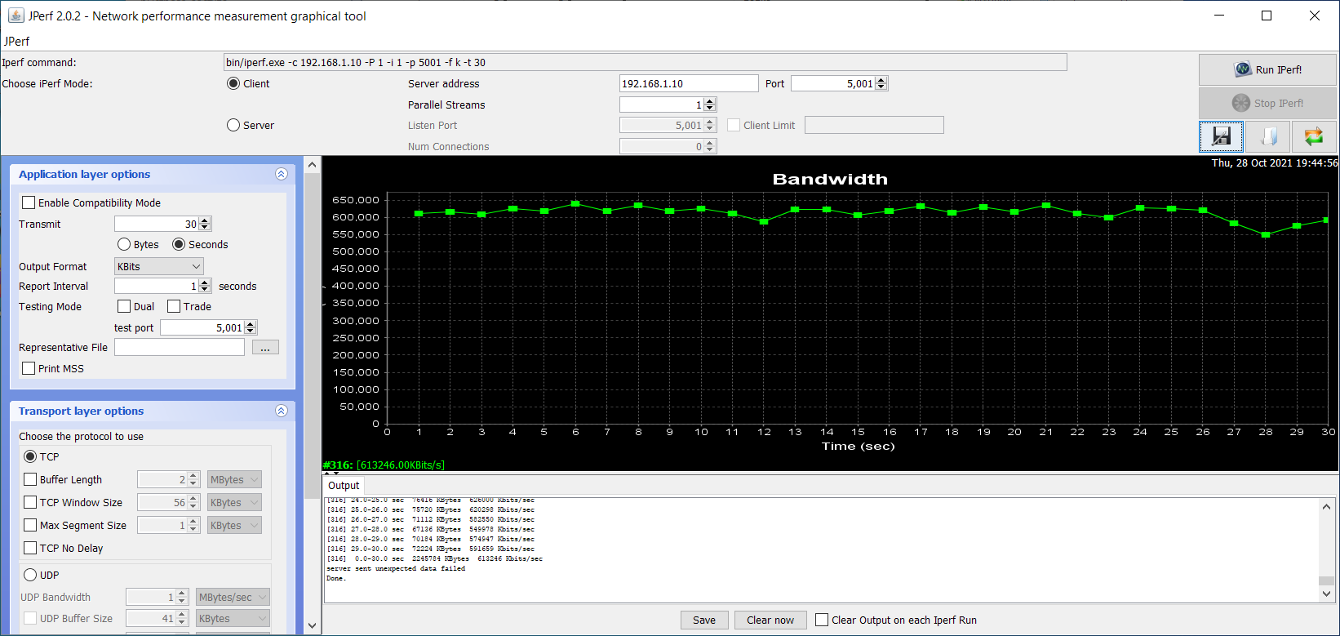
Task: Select the Bytes transmit radio button
Action: click(x=124, y=244)
